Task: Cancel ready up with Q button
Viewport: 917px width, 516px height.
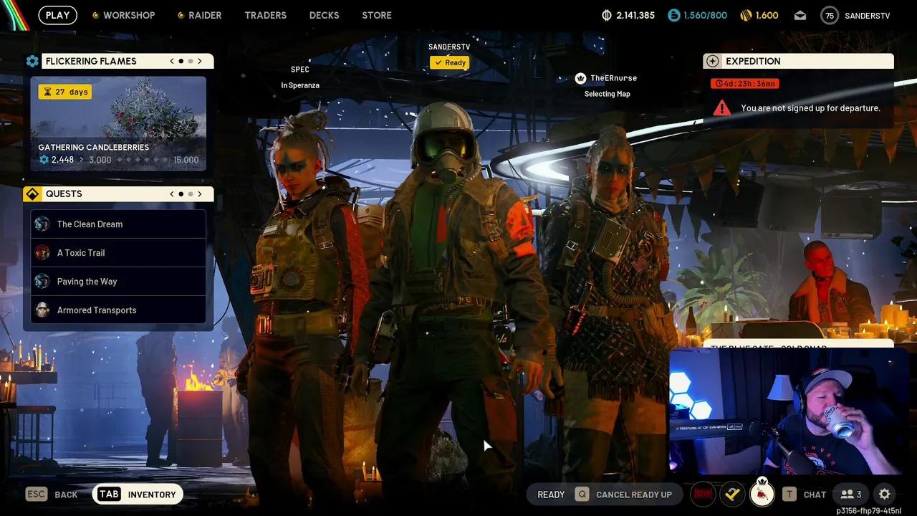Action: tap(623, 494)
